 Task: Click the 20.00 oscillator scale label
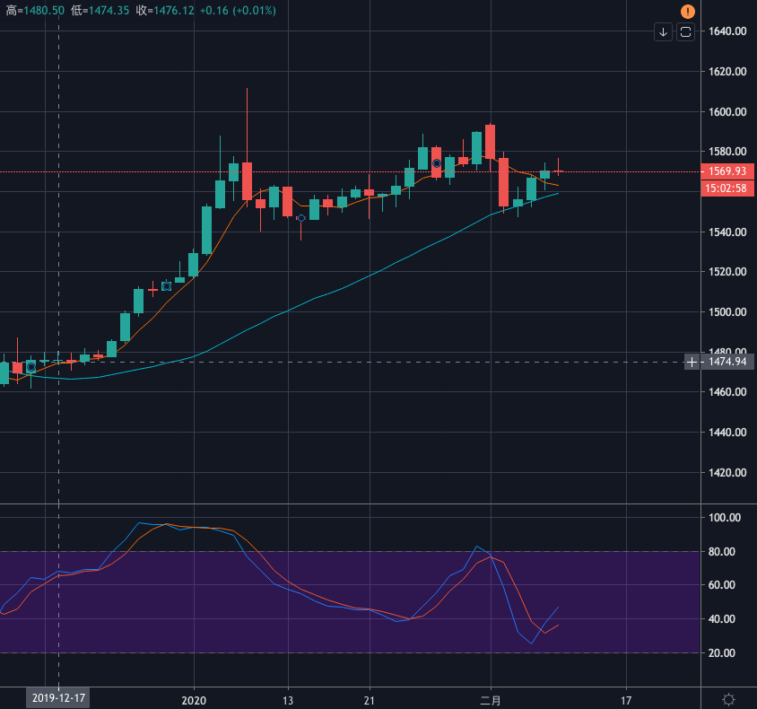(722, 653)
